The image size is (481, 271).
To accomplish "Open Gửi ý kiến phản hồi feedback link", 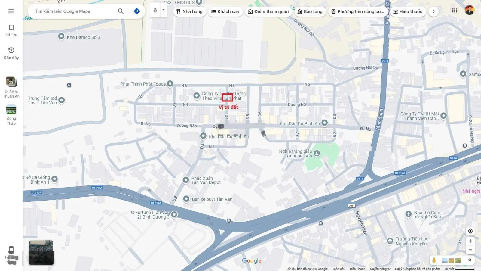I will tap(417, 269).
